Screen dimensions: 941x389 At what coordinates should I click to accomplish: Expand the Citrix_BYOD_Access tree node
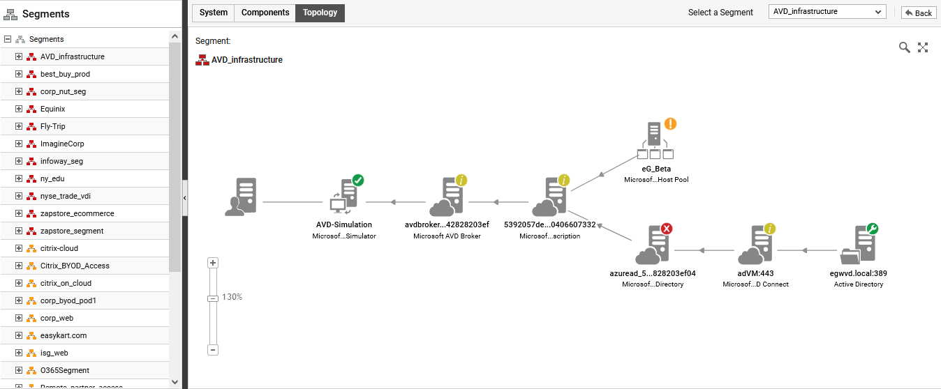click(19, 266)
